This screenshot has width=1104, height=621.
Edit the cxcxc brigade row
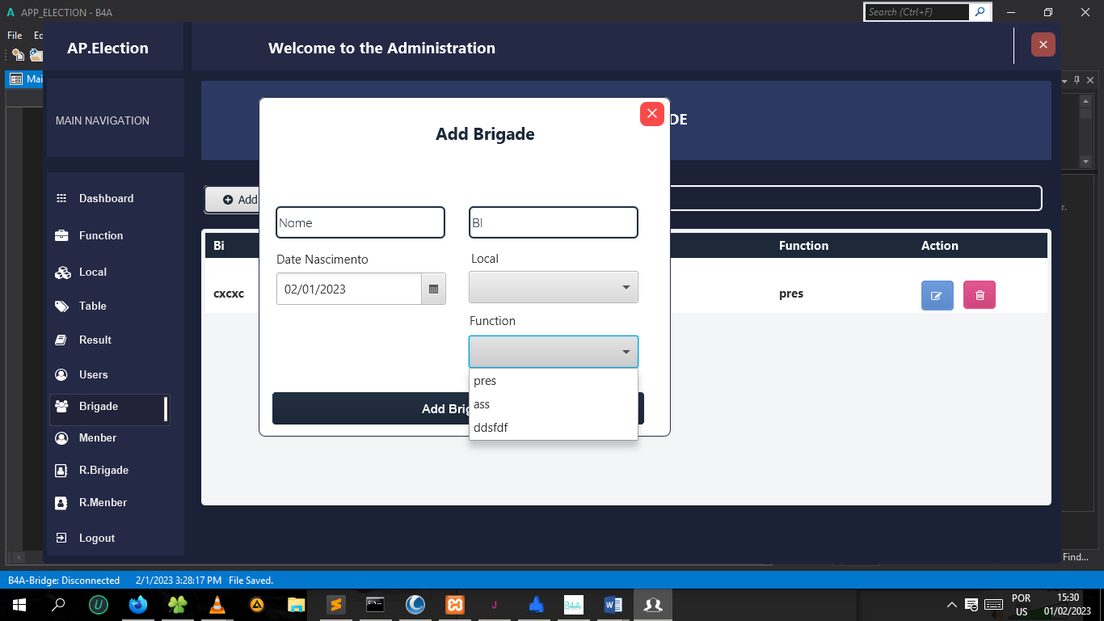click(x=938, y=295)
